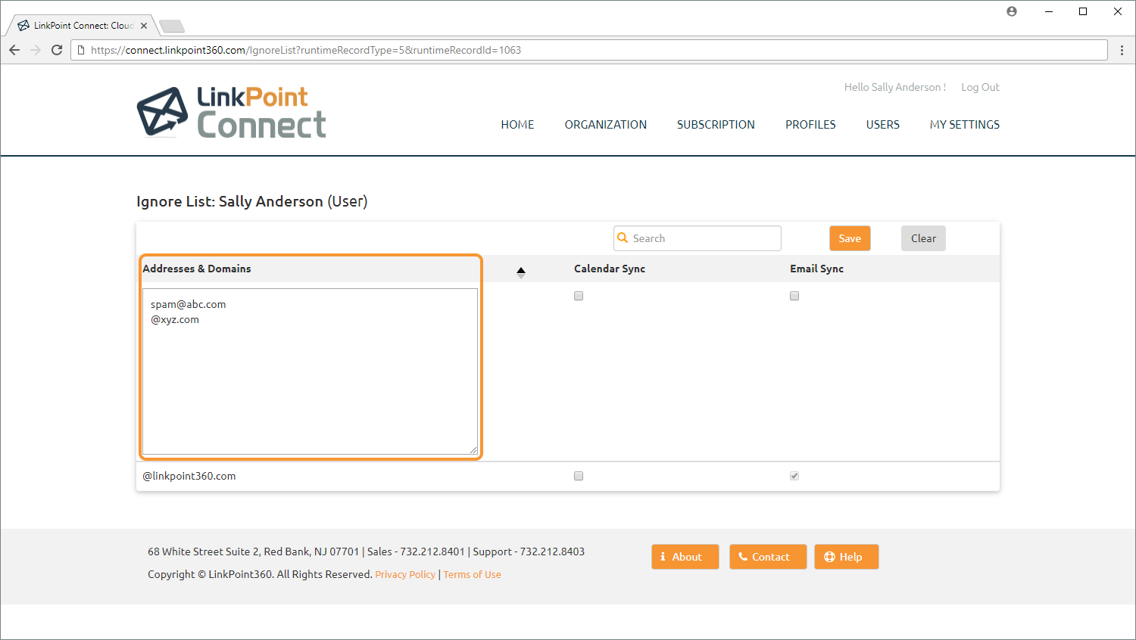Image resolution: width=1136 pixels, height=640 pixels.
Task: Select the LinkPoint Connect browser tab
Action: (x=83, y=26)
